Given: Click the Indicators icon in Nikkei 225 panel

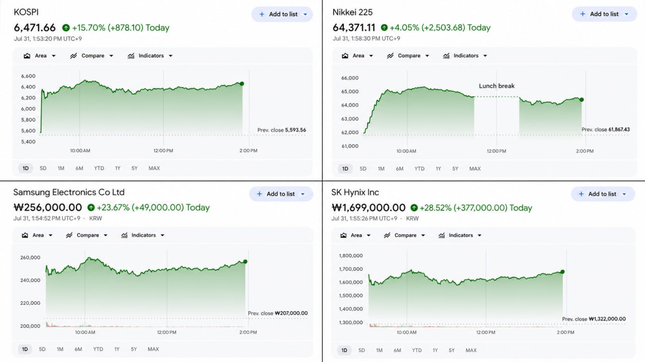Looking at the screenshot, I should pos(446,56).
